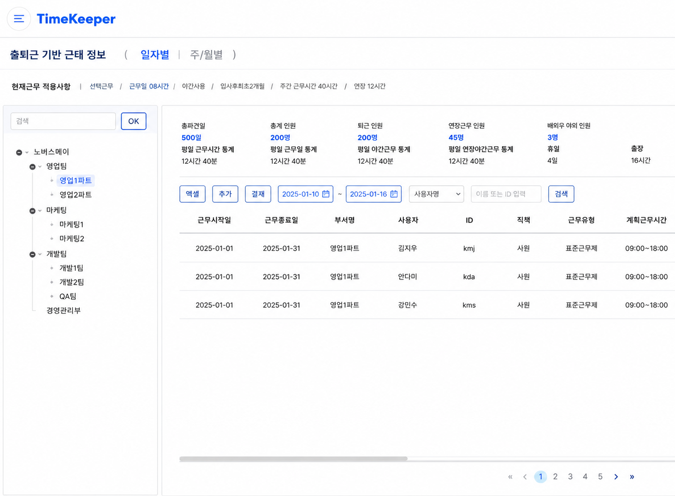Select 개발2팀 in the tree

72,282
